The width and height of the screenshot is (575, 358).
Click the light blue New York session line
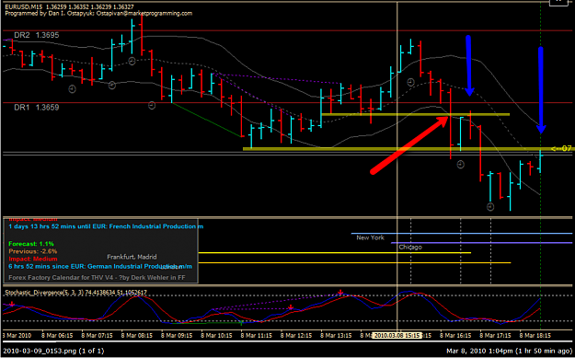click(x=462, y=233)
